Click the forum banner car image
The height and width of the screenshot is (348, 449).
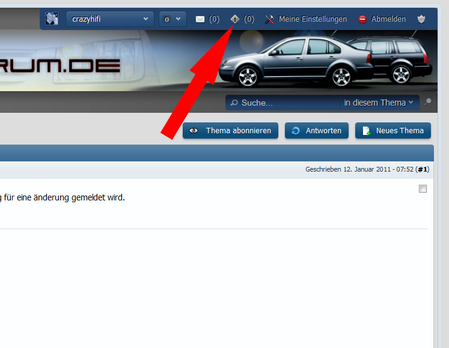[326, 61]
